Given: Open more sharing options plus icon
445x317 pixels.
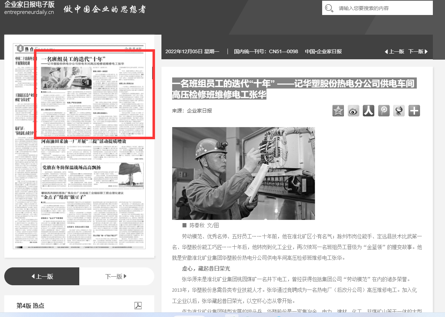Looking at the screenshot, I should 414,111.
